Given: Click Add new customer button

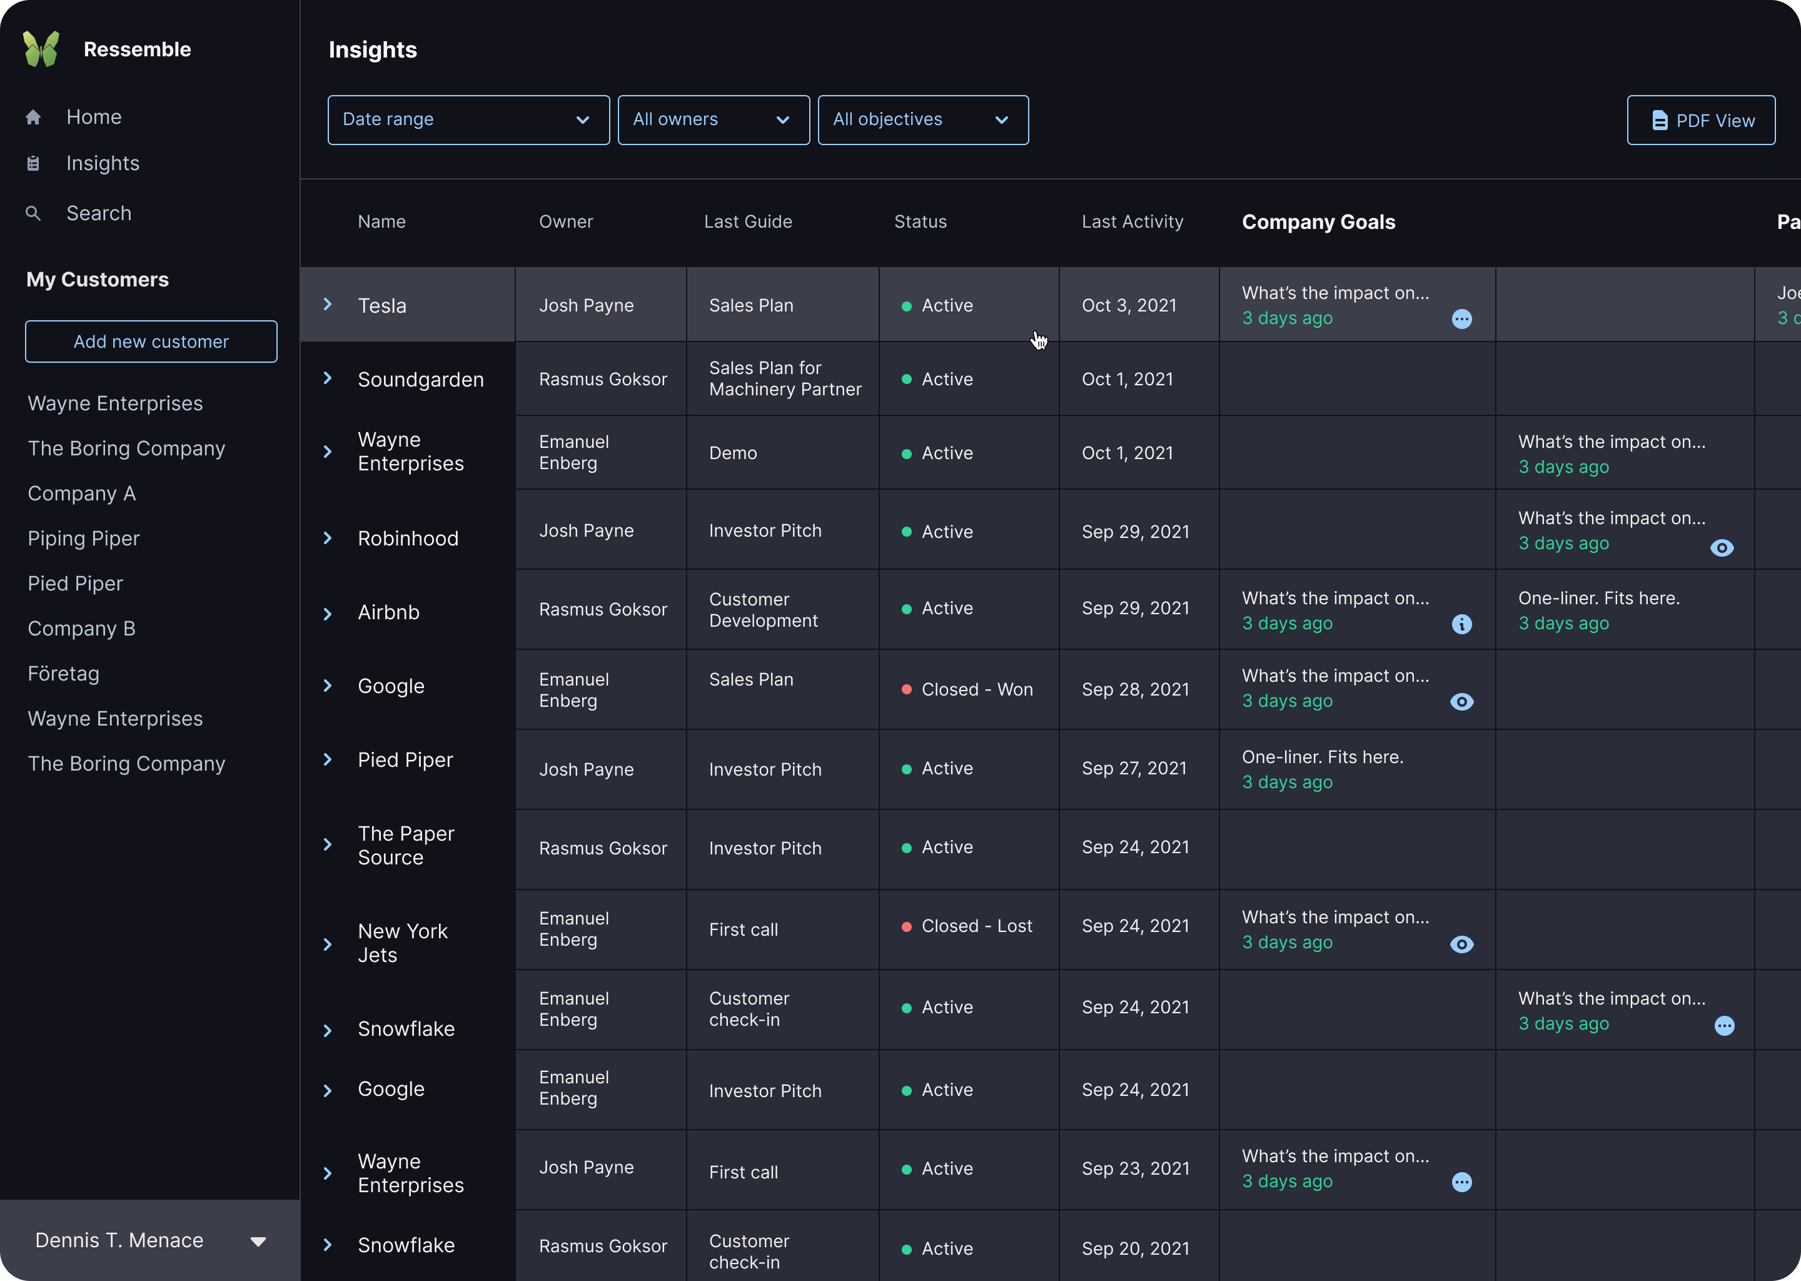Looking at the screenshot, I should [x=151, y=342].
